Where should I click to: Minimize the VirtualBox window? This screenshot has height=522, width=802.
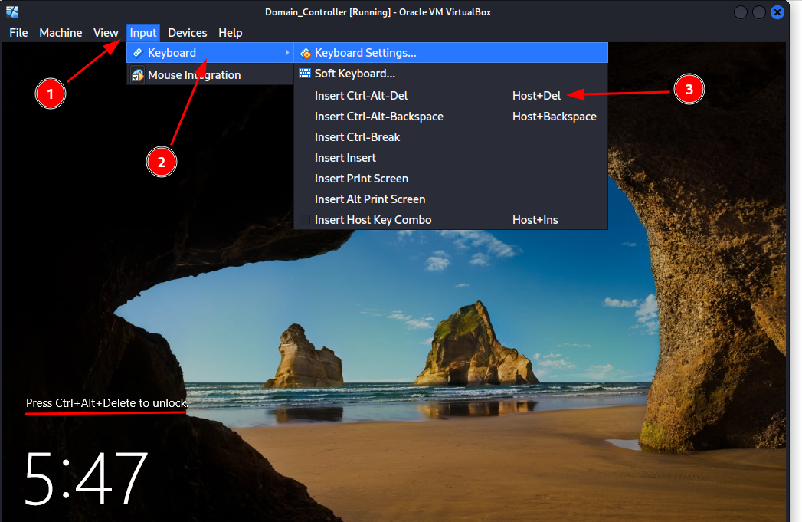pyautogui.click(x=741, y=12)
